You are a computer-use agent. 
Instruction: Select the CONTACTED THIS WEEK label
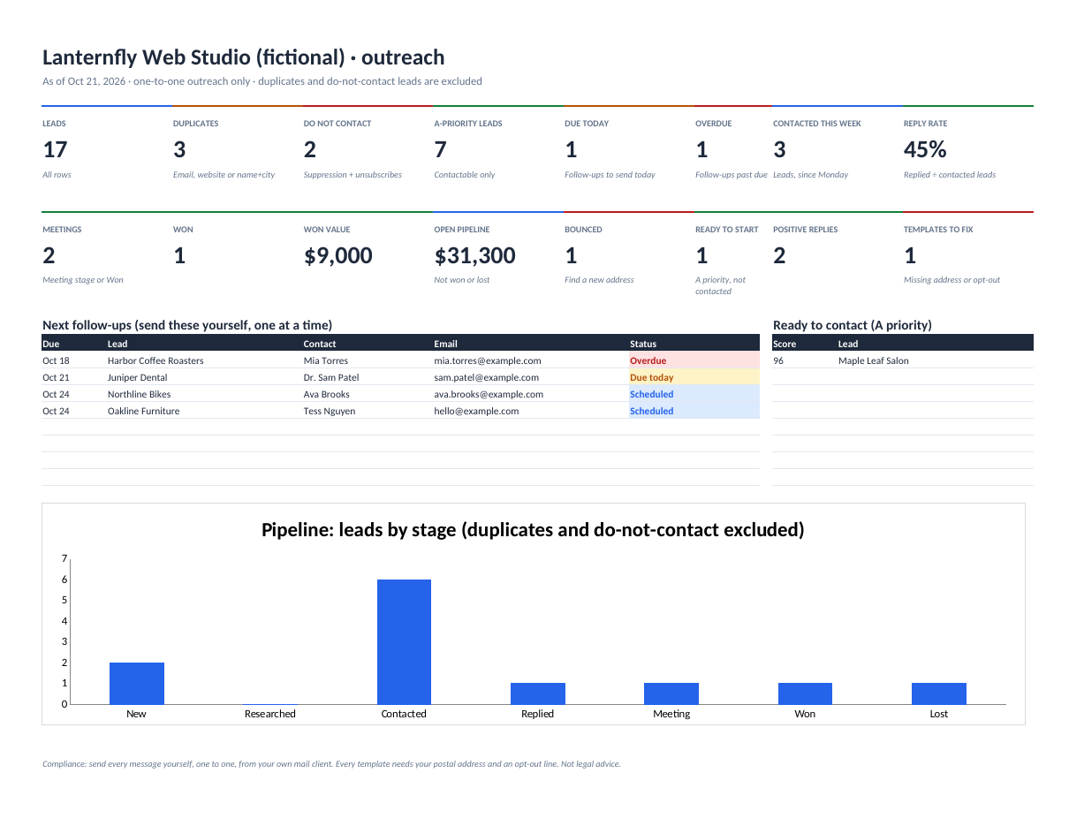point(817,124)
